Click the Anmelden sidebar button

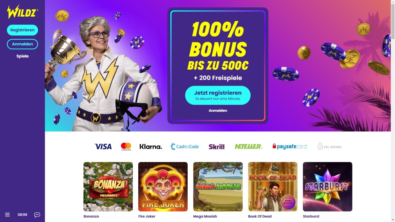pyautogui.click(x=23, y=44)
